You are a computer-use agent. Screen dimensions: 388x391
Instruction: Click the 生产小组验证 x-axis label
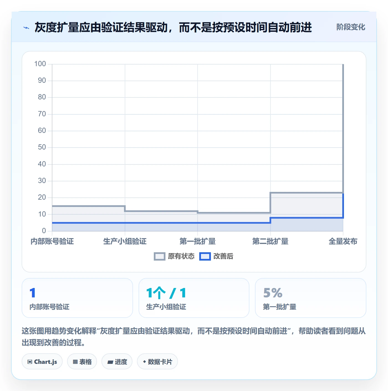click(125, 241)
